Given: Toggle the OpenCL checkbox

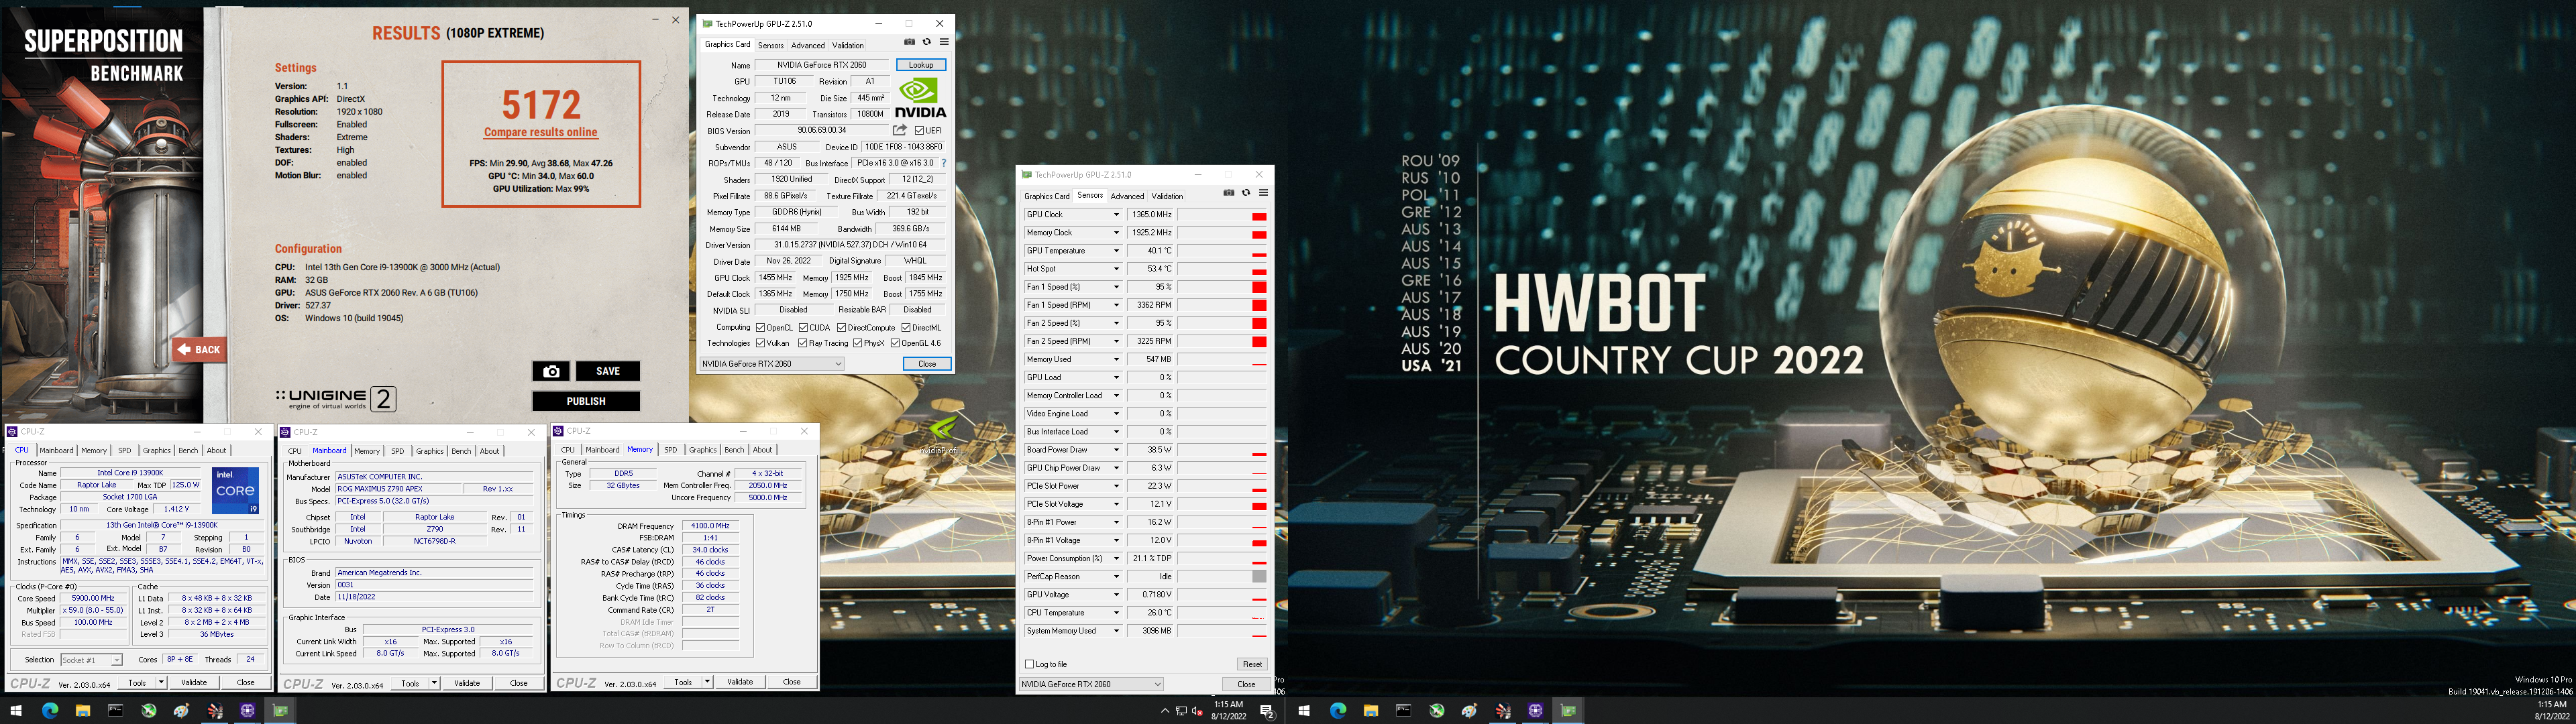Looking at the screenshot, I should tap(761, 327).
